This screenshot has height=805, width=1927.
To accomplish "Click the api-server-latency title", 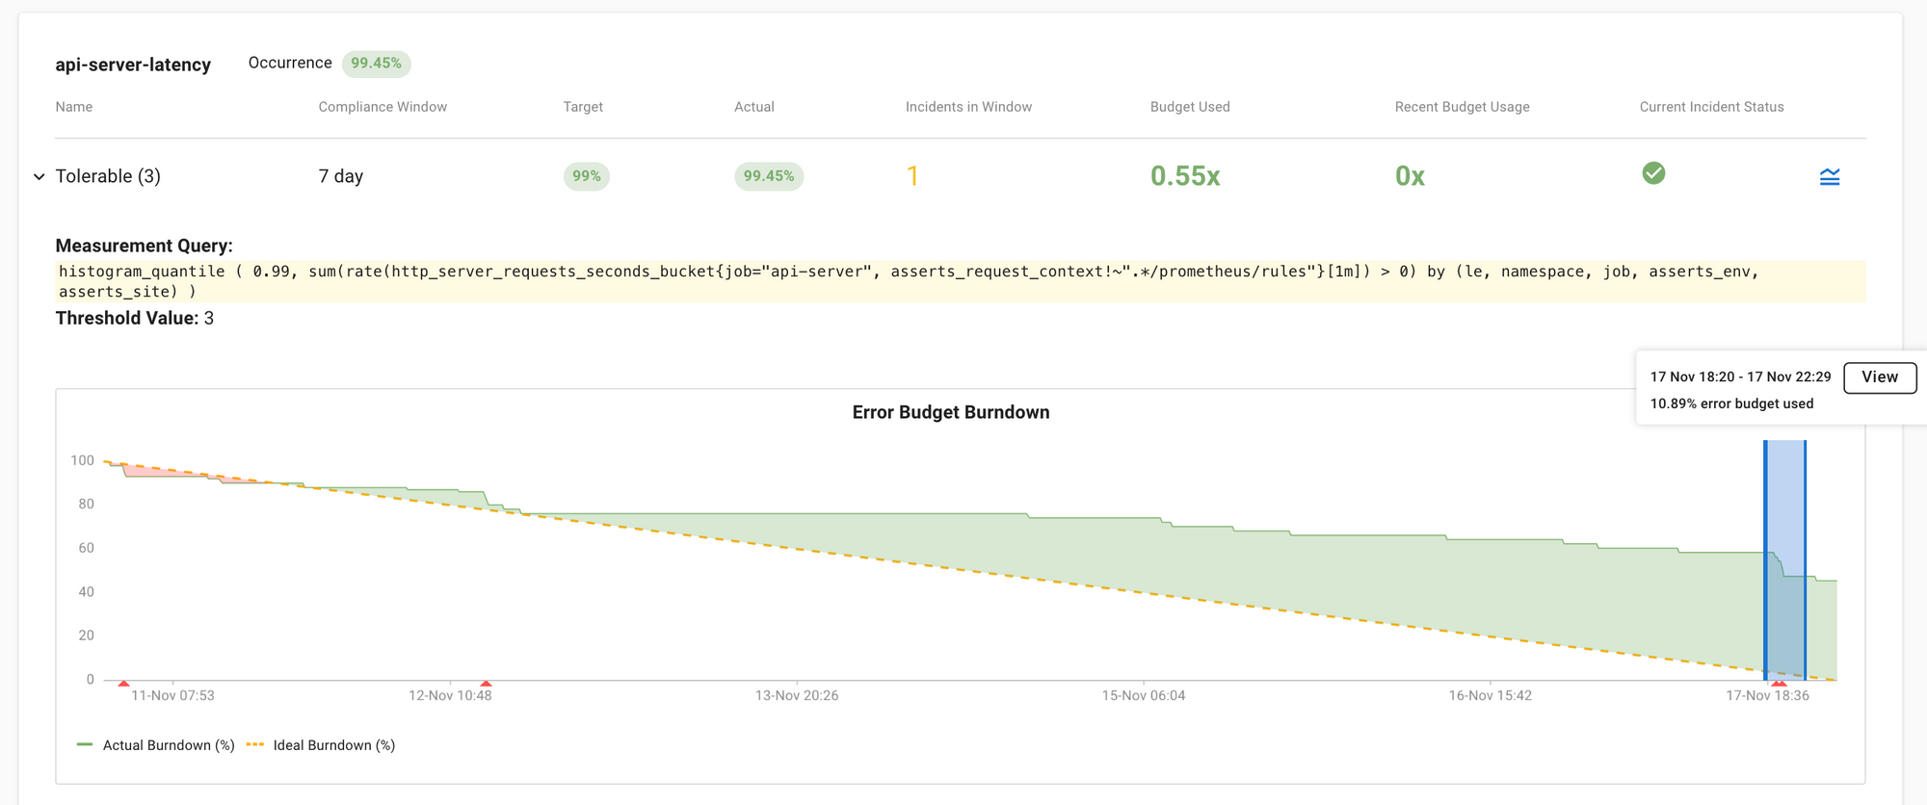I will (x=133, y=65).
